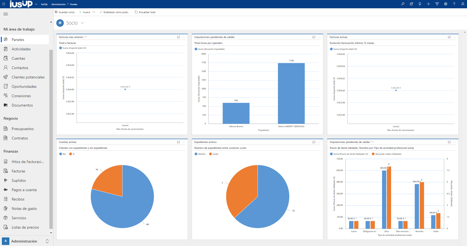467x246 pixels.
Task: Open the user account icon
Action: (x=463, y=4)
